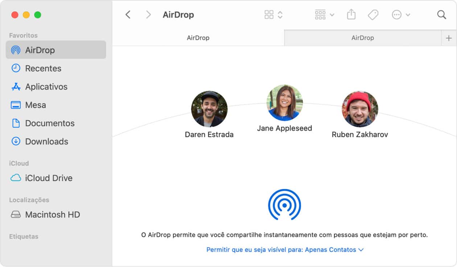Open the group-by dropdown chevron

[x=332, y=15]
